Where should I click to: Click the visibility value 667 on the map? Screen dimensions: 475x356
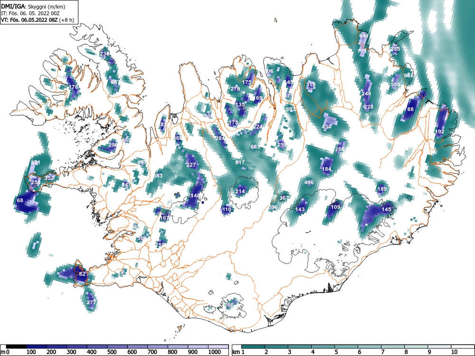pos(115,82)
